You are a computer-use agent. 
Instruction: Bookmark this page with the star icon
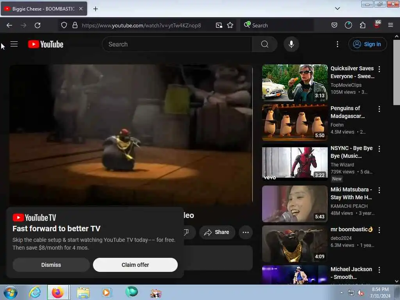click(x=230, y=25)
